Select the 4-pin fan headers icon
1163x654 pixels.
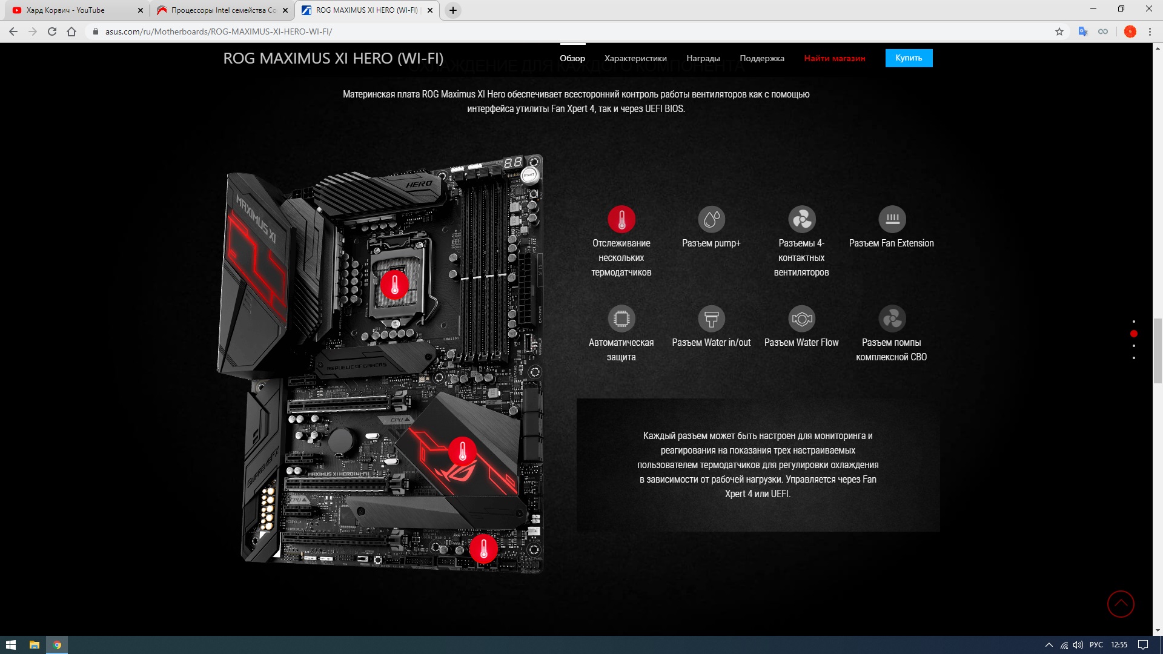pos(801,219)
